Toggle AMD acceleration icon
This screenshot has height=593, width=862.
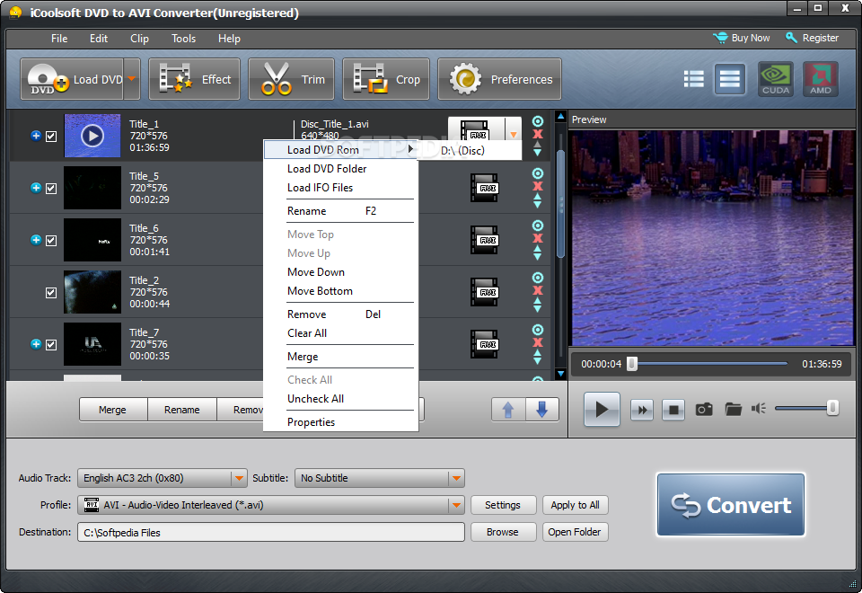[x=820, y=79]
